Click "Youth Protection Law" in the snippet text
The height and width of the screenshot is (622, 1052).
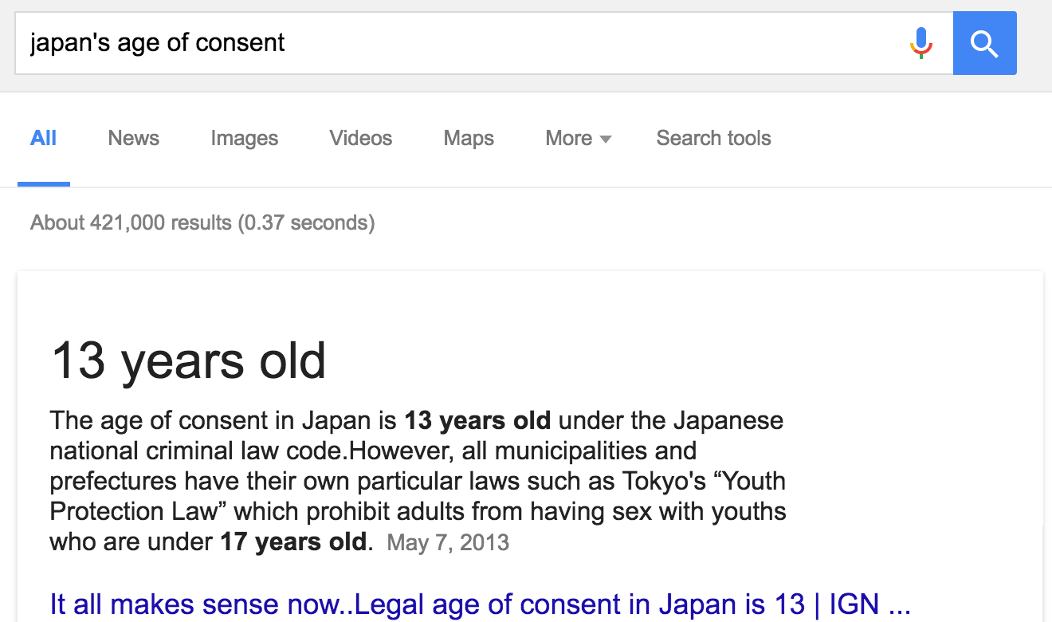click(418, 496)
